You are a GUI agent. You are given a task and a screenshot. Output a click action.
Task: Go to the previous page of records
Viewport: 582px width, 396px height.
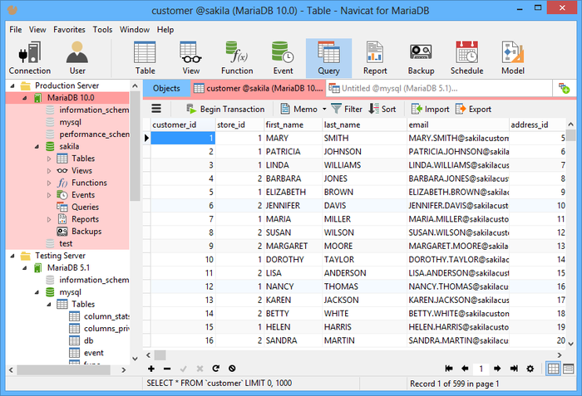coord(465,369)
